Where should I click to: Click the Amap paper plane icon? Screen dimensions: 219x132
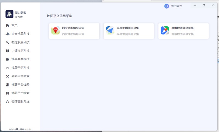coord(110,31)
